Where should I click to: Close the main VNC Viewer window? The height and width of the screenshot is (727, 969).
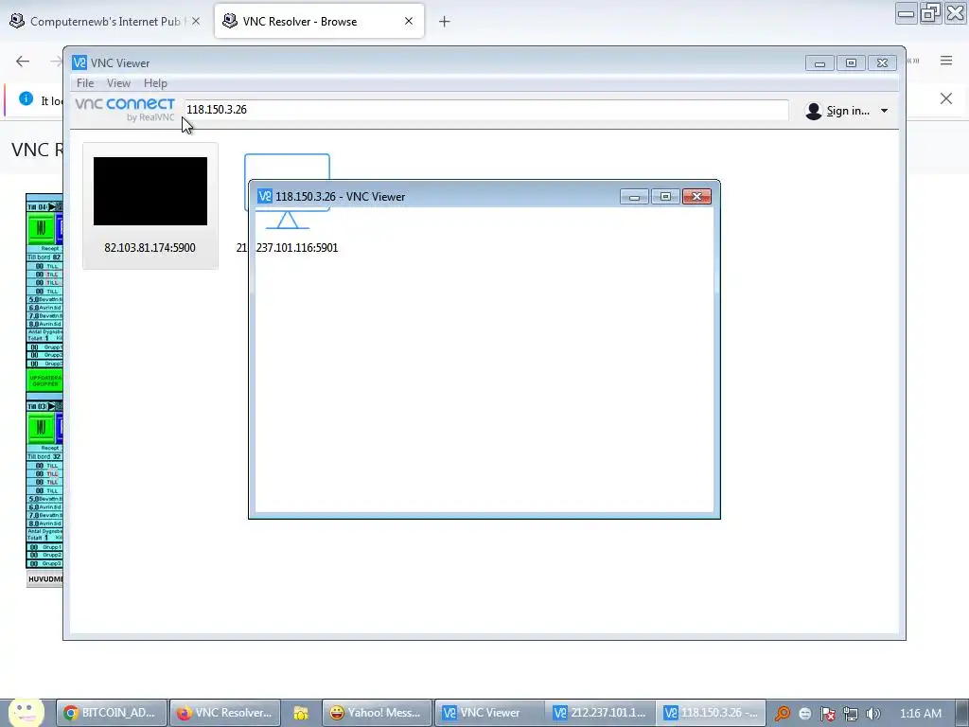click(882, 63)
